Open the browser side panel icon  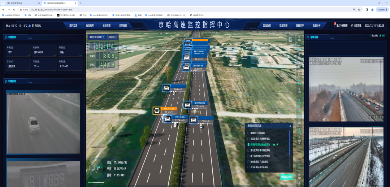pyautogui.click(x=367, y=9)
